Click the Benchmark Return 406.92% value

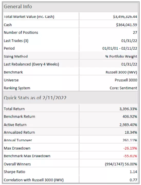(x=130, y=116)
